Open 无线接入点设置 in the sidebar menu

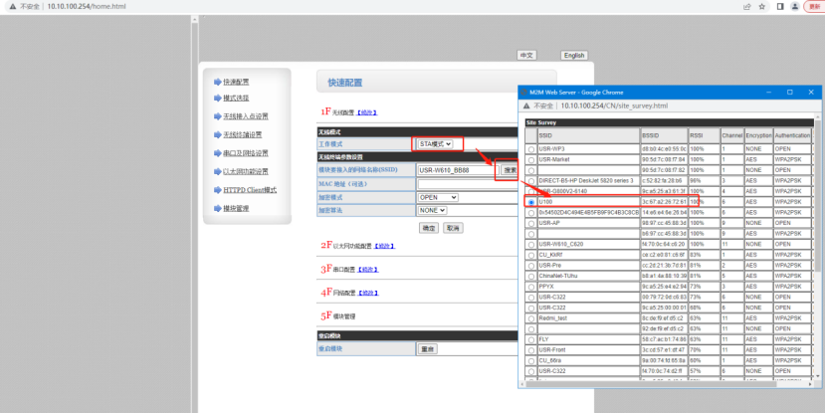pos(246,116)
